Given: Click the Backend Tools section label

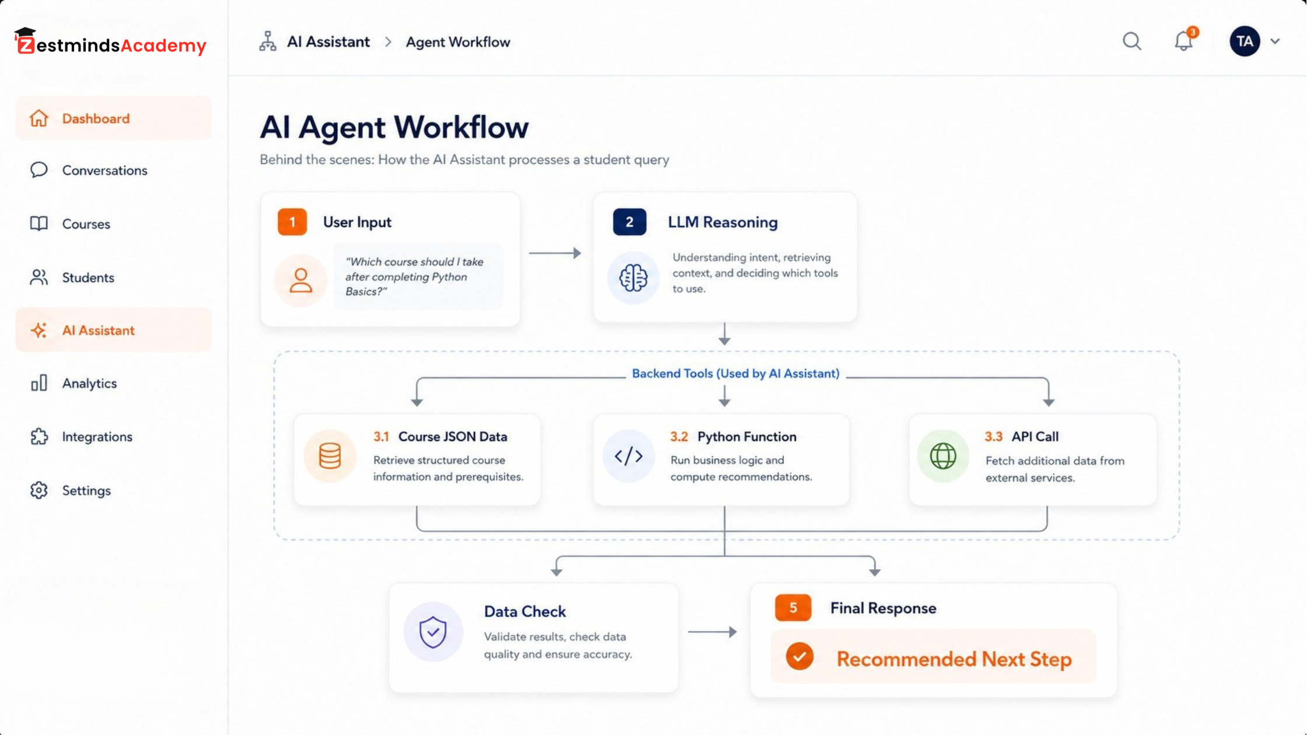Looking at the screenshot, I should click(735, 373).
